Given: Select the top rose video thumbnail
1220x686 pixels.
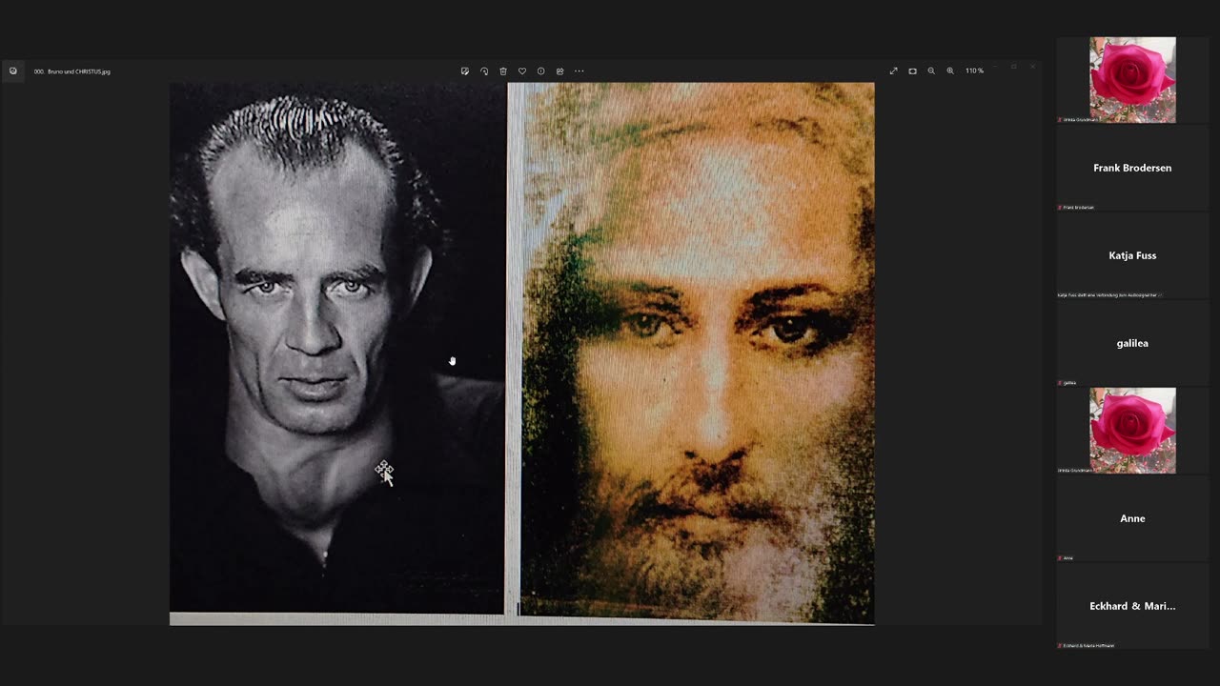Looking at the screenshot, I should pyautogui.click(x=1132, y=80).
